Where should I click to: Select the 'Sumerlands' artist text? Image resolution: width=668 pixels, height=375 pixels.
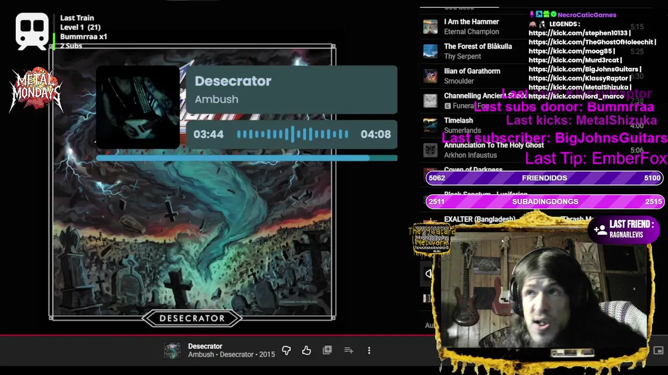coord(462,130)
